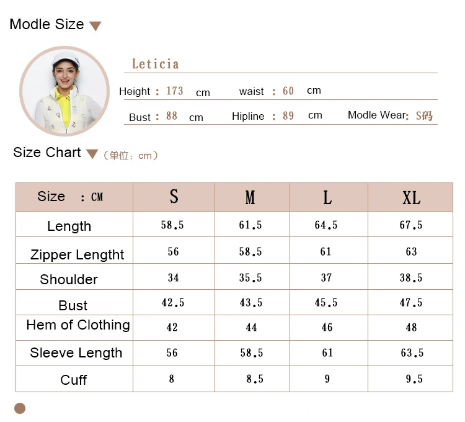Click the model height value 173

tap(175, 91)
